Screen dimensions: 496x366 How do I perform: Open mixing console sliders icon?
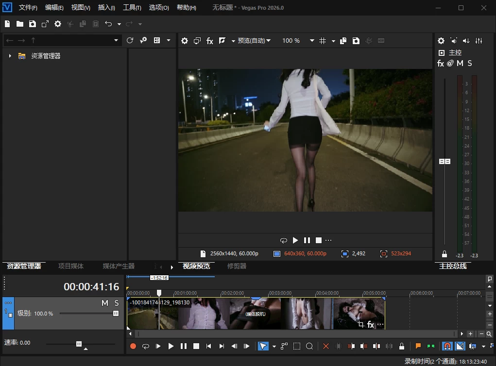479,41
